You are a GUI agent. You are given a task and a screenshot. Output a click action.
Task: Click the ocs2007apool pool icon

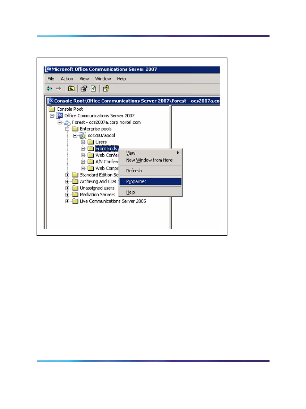click(x=83, y=135)
